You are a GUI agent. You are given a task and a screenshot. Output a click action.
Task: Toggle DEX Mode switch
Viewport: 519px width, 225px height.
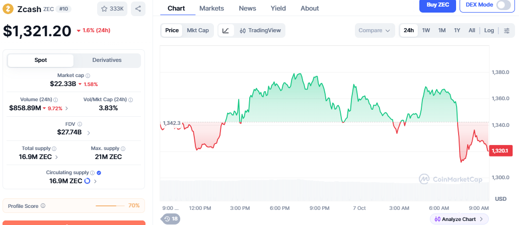(x=503, y=5)
